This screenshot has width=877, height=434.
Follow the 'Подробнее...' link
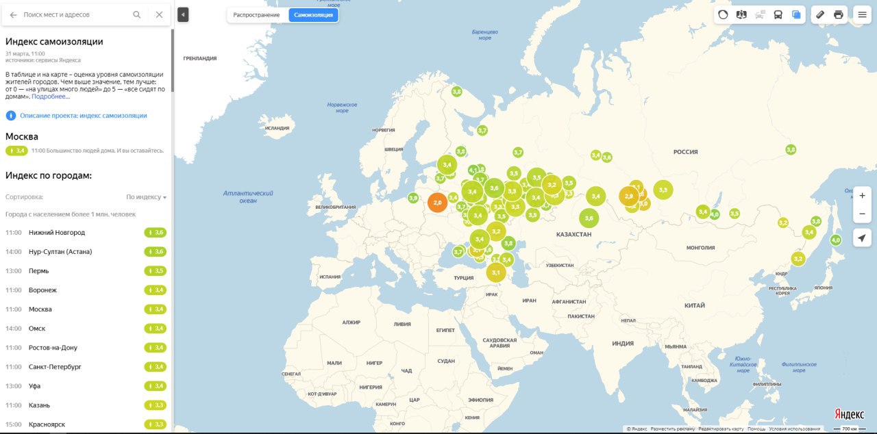51,97
